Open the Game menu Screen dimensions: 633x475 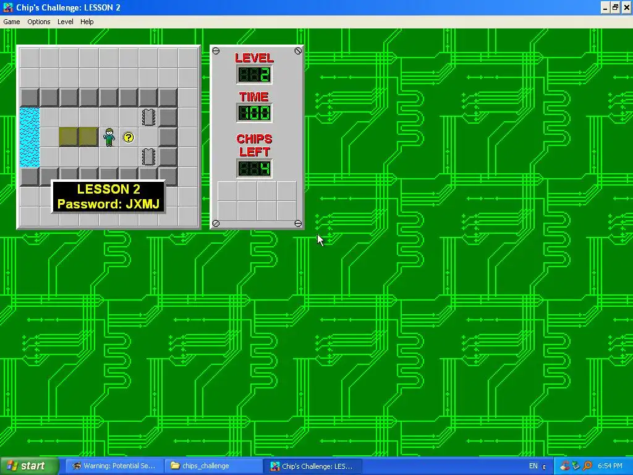click(11, 22)
